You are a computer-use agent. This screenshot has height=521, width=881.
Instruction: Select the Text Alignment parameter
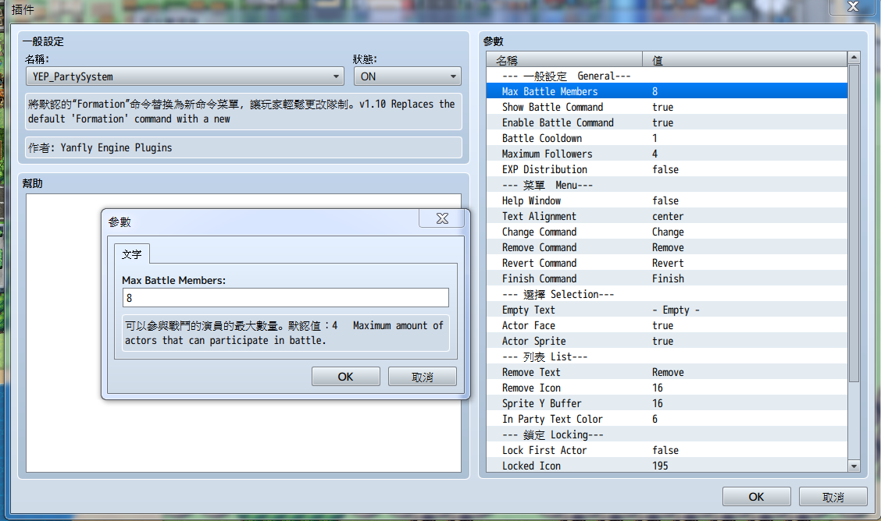tap(667, 216)
